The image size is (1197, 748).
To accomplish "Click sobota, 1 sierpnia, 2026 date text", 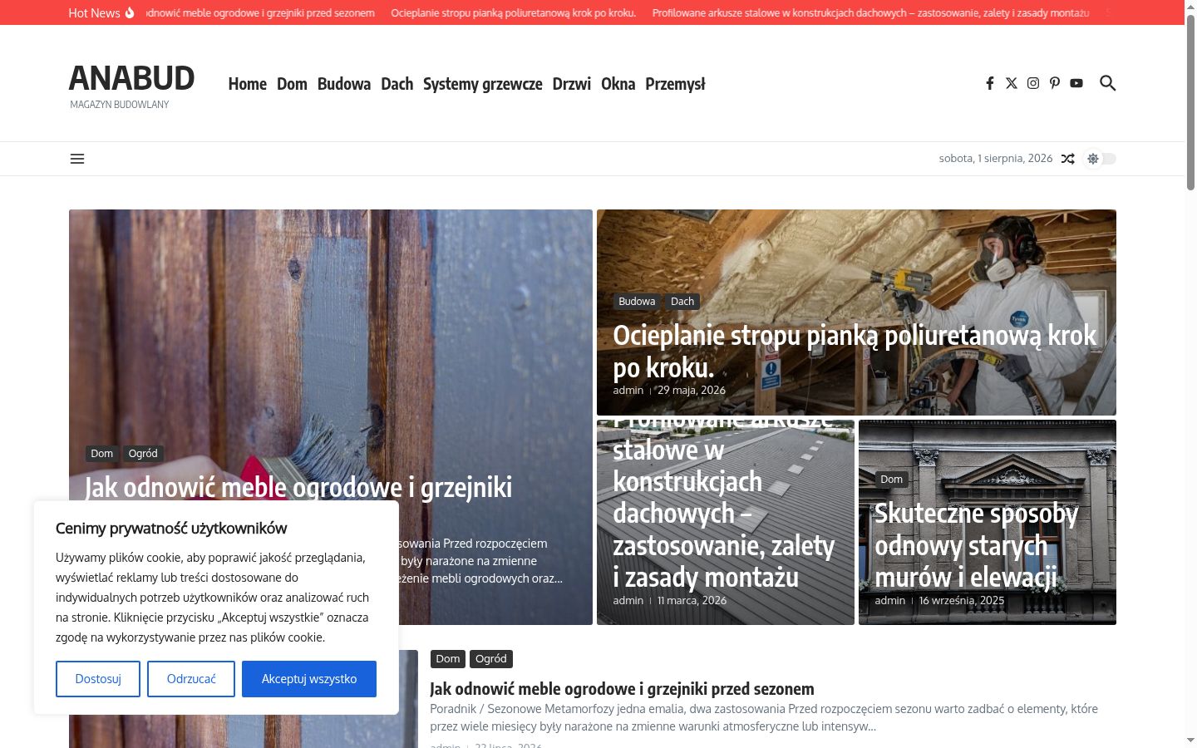I will click(x=996, y=159).
